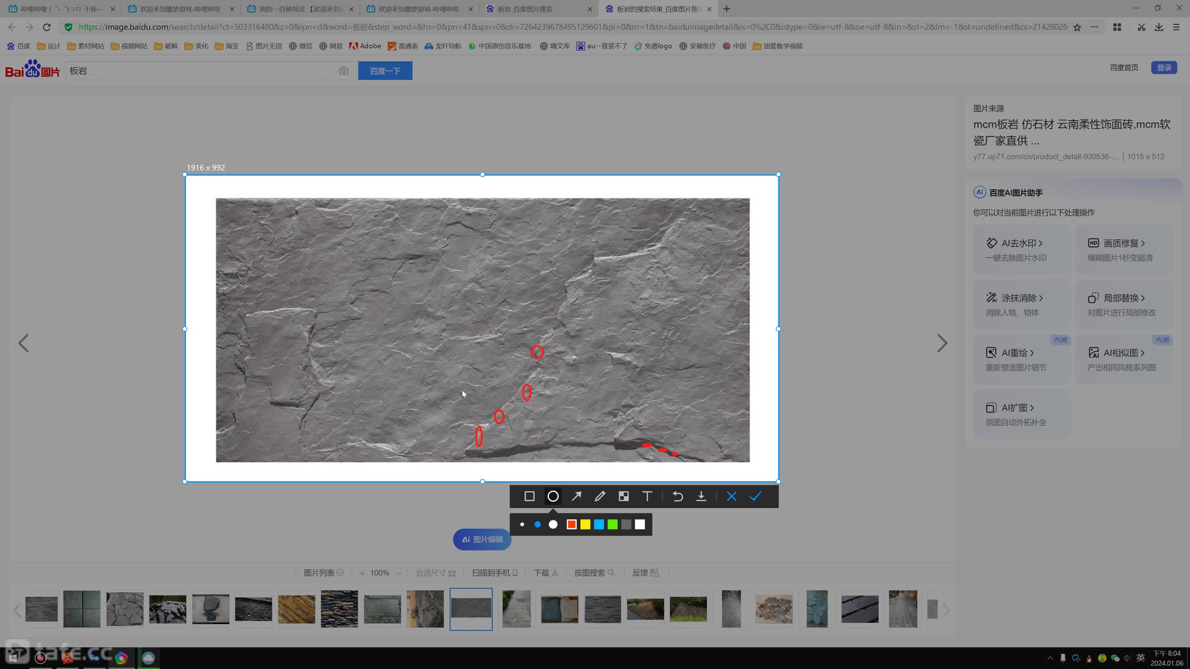
Task: Open the 百度首页 link
Action: coord(1124,68)
